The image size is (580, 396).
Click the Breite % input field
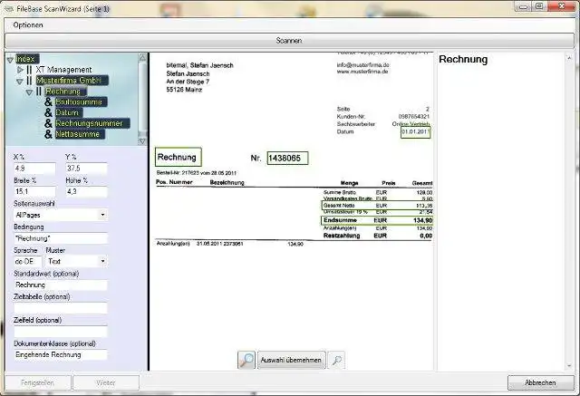(34, 191)
